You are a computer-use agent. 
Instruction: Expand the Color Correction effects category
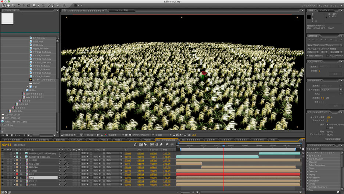[316, 165]
